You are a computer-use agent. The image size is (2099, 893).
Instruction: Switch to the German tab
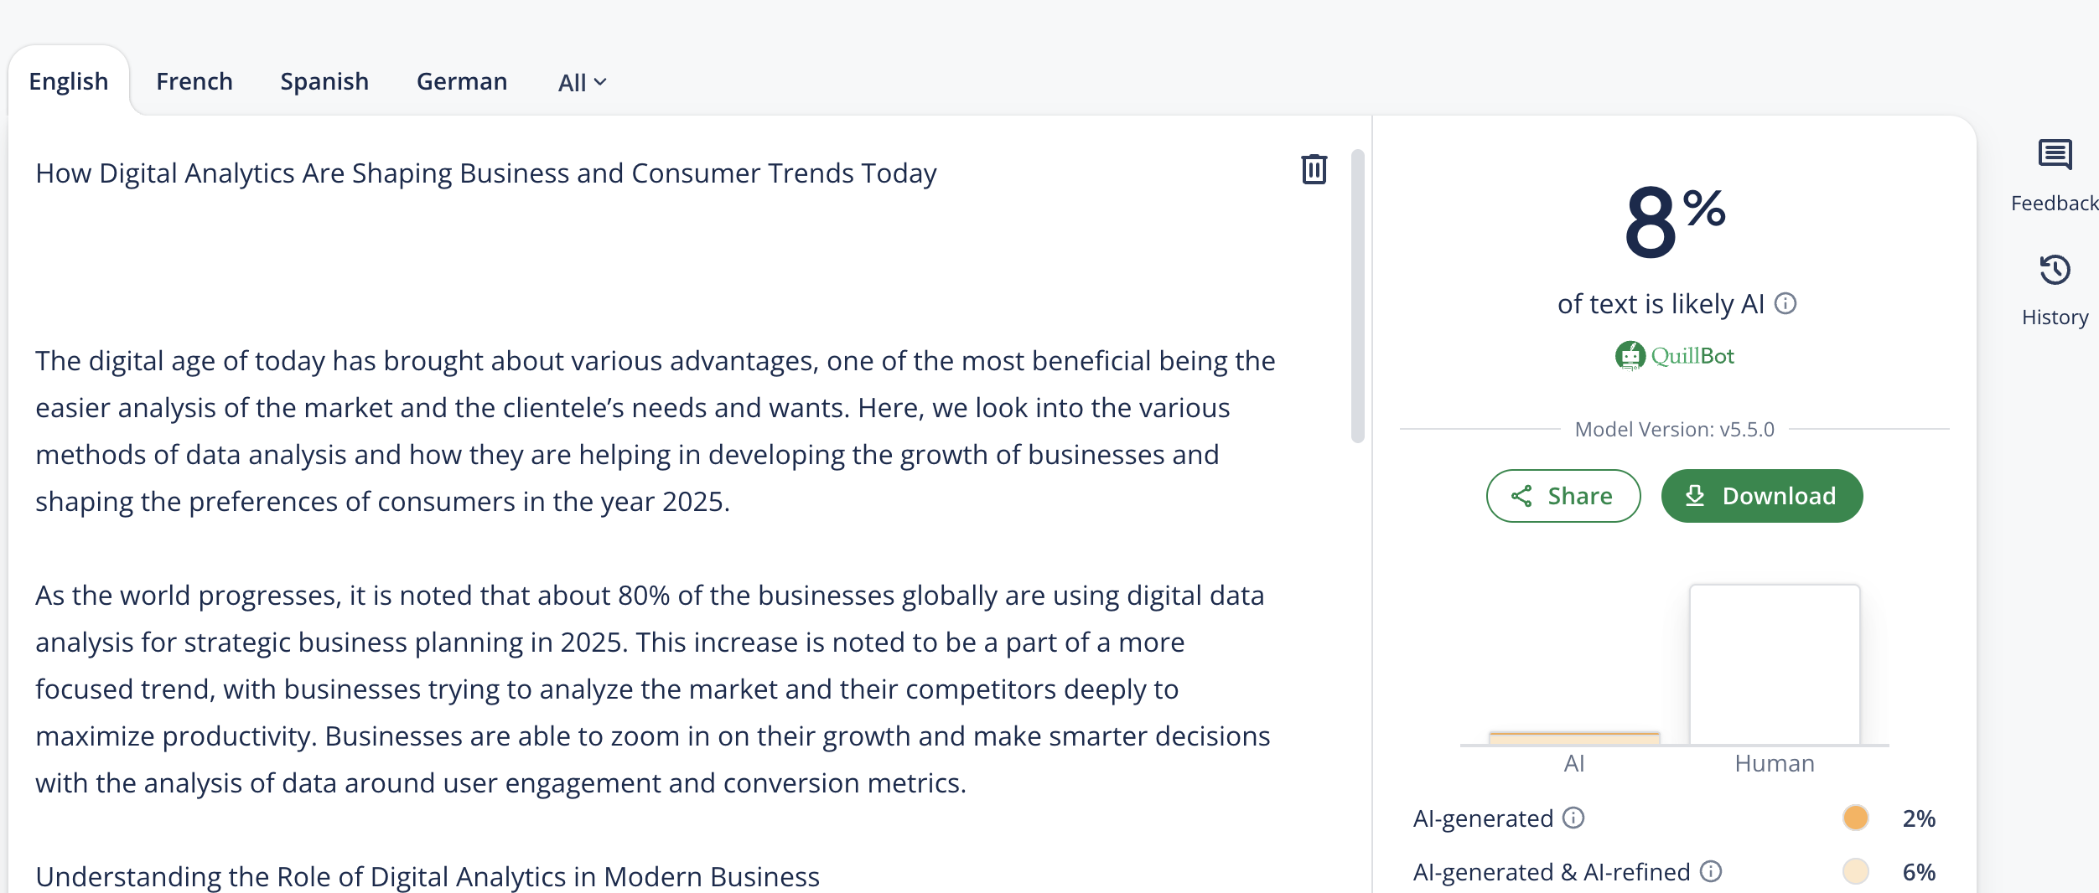pos(462,81)
